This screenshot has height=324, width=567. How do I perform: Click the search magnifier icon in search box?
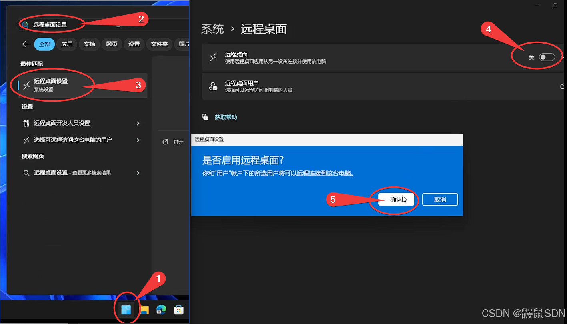coord(25,24)
